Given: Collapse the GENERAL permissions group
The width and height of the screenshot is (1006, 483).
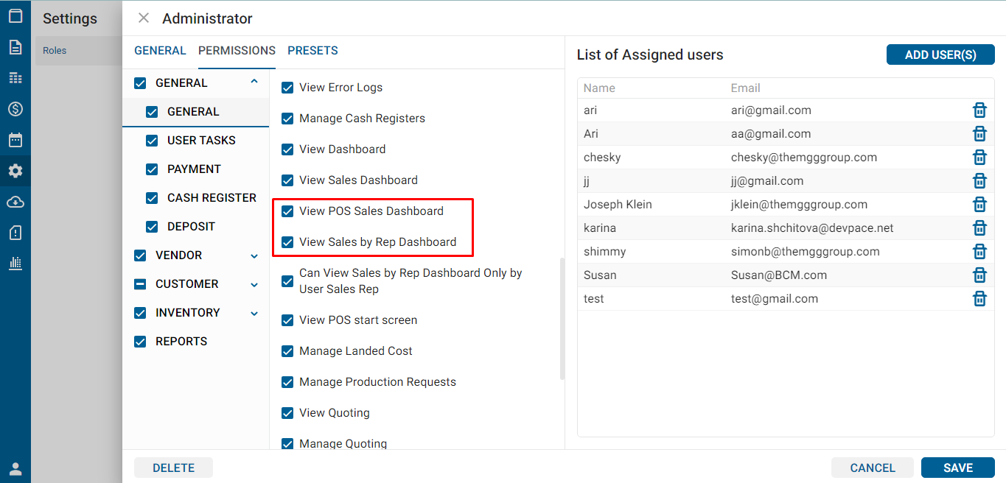Looking at the screenshot, I should pos(254,82).
